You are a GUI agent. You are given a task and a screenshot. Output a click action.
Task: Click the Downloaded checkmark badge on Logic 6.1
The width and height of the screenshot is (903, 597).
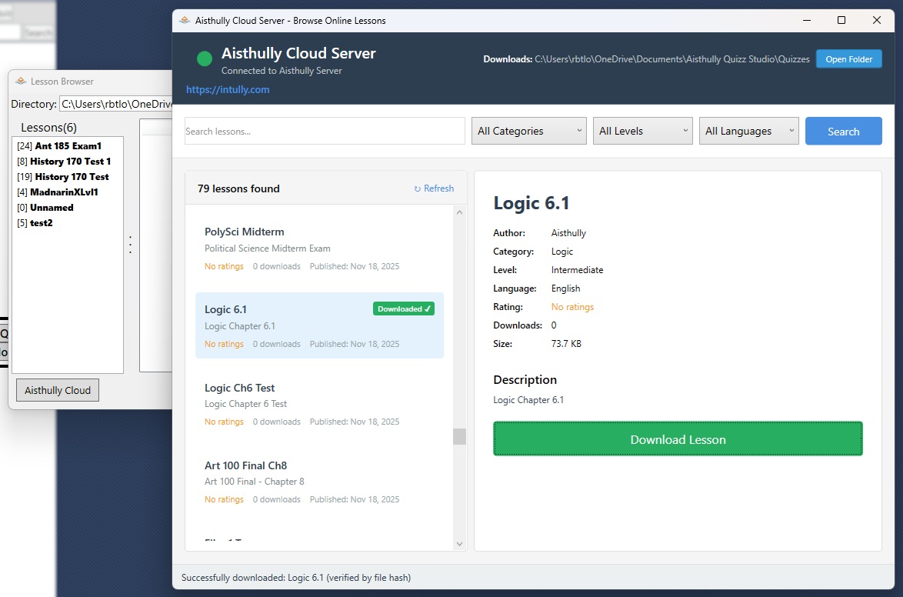coord(404,309)
